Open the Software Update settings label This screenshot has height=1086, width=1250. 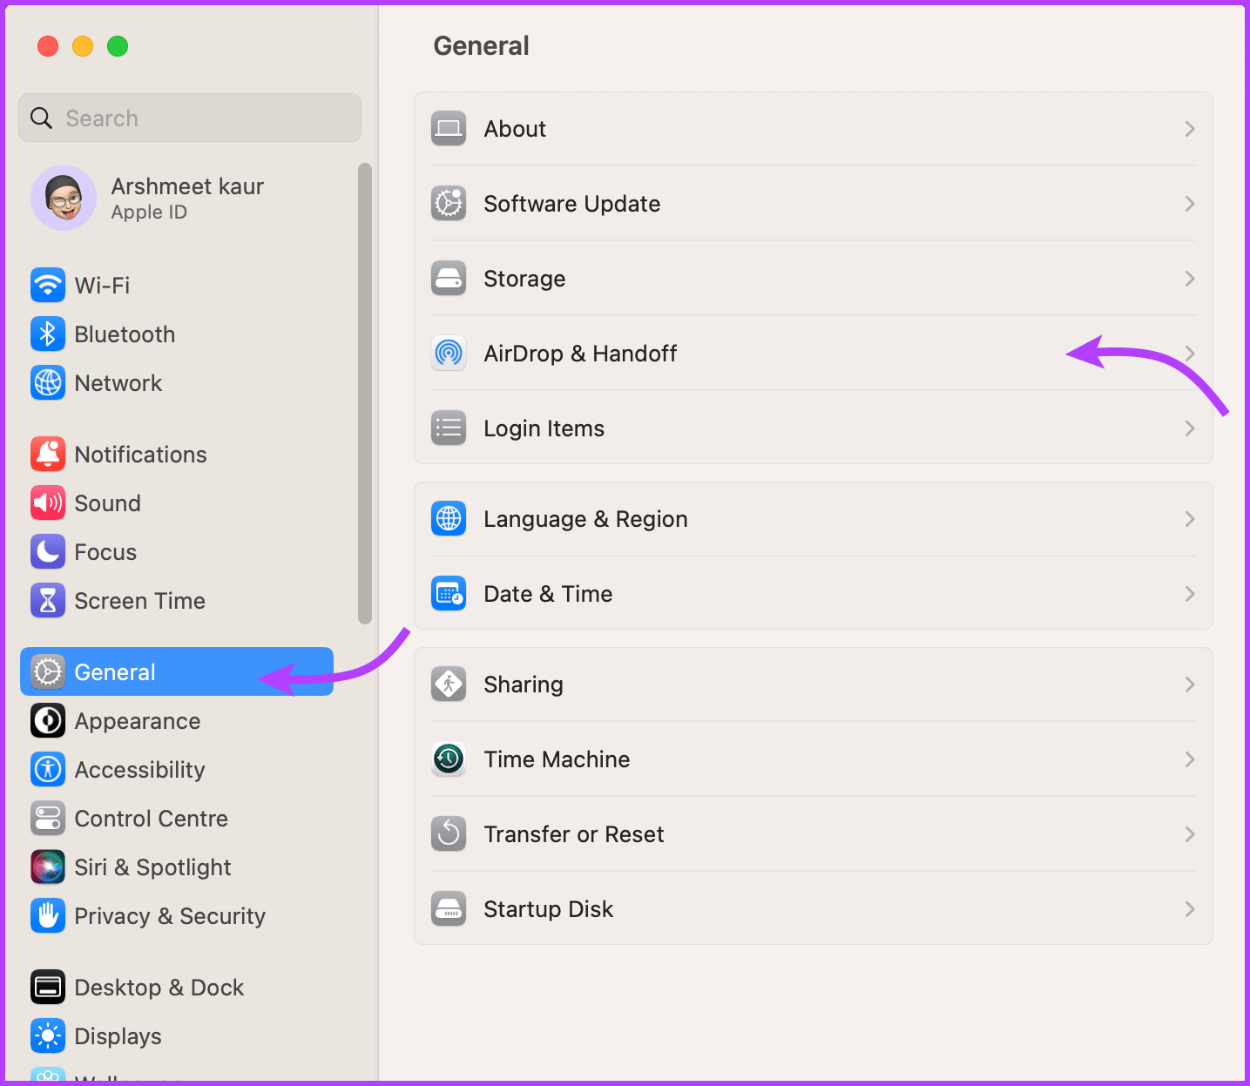click(572, 204)
